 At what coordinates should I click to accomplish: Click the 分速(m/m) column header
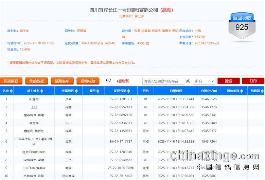click(209, 91)
